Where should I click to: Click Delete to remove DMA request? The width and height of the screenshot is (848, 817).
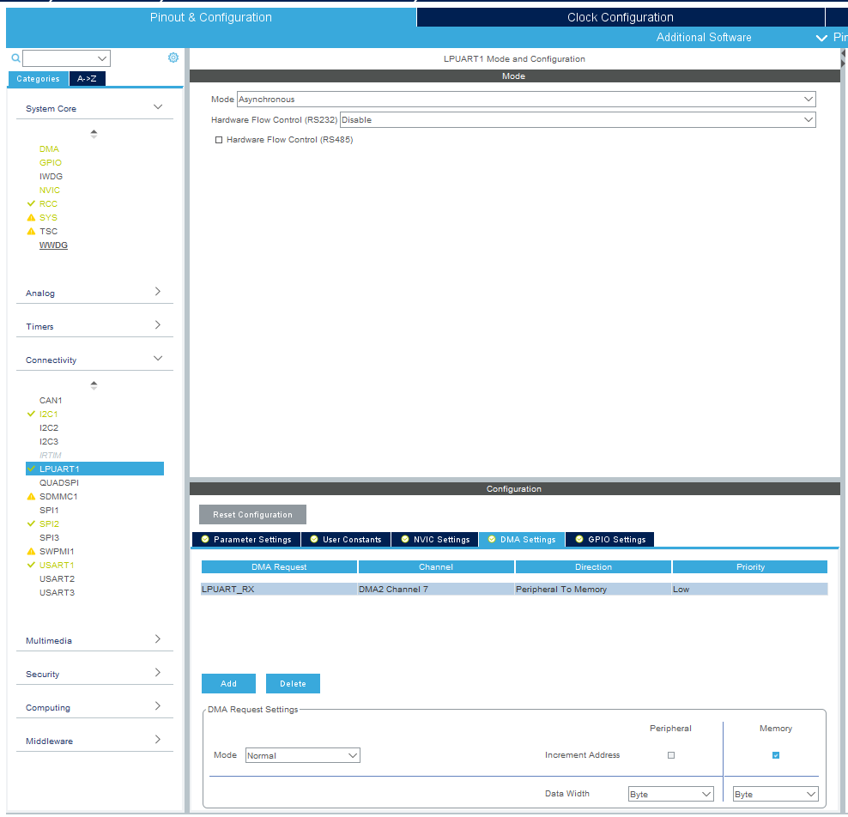[x=294, y=683]
